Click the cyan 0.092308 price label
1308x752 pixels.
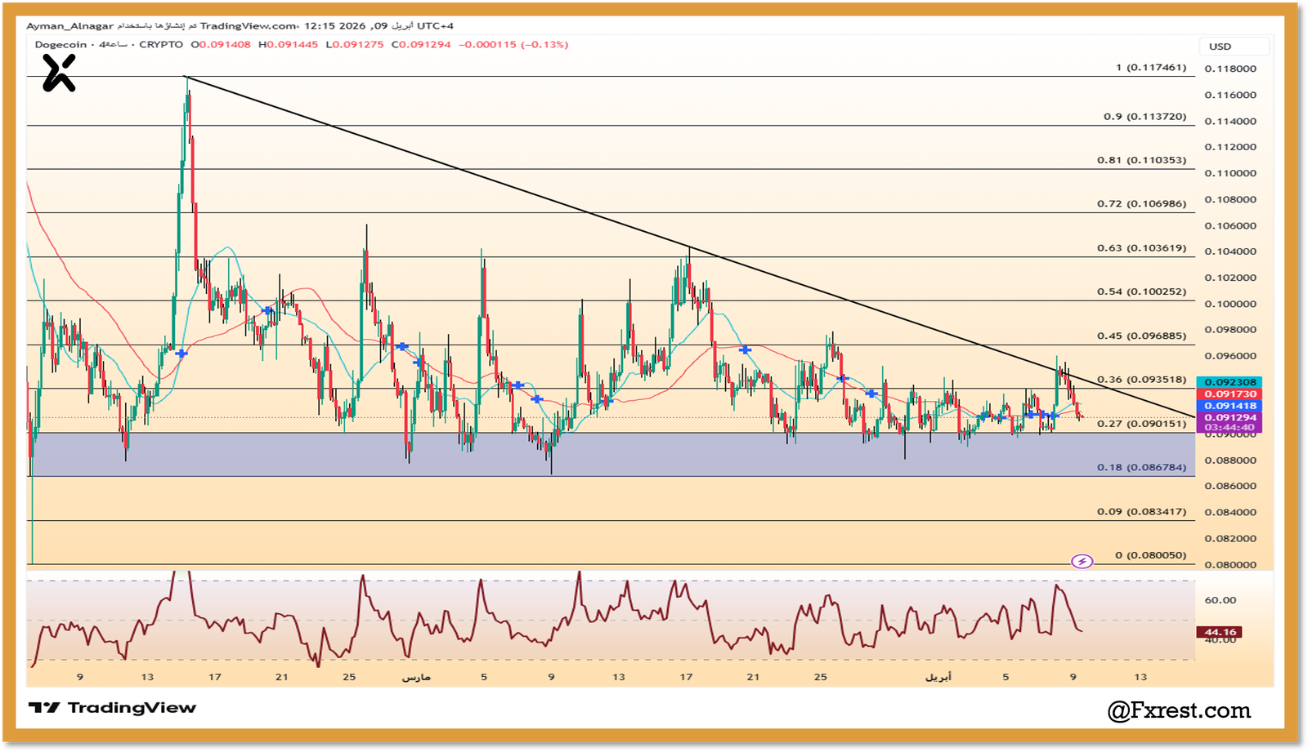(1230, 382)
